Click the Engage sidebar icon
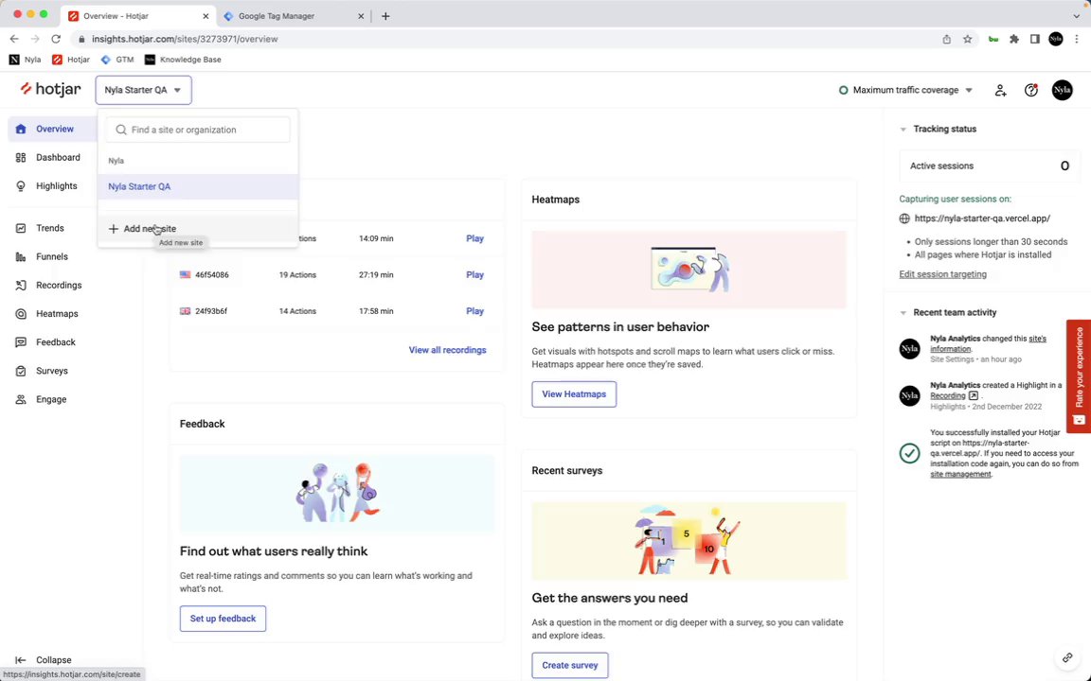Image resolution: width=1091 pixels, height=681 pixels. pos(21,399)
